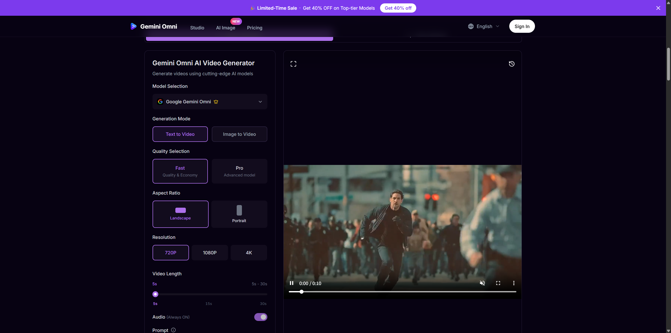The image size is (671, 333).
Task: Open the Studio menu item
Action: coord(197,28)
